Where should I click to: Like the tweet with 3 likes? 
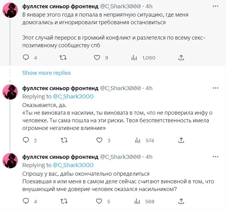pyautogui.click(x=99, y=140)
